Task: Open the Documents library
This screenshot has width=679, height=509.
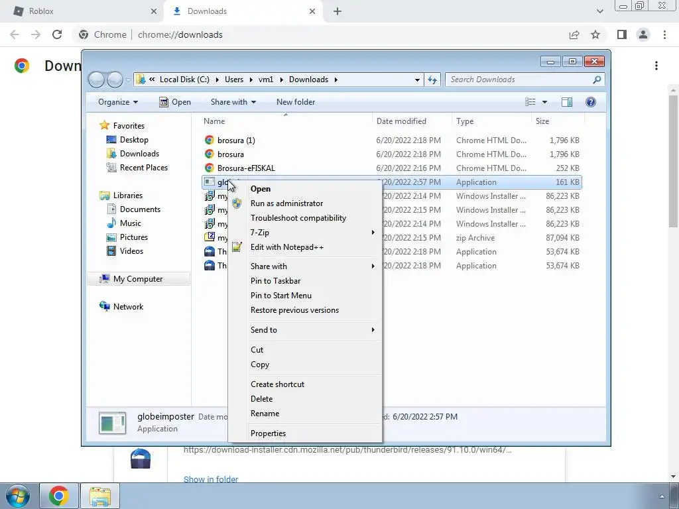Action: pos(140,209)
